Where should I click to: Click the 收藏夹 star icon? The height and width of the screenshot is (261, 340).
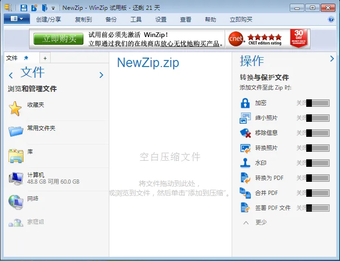click(x=15, y=109)
